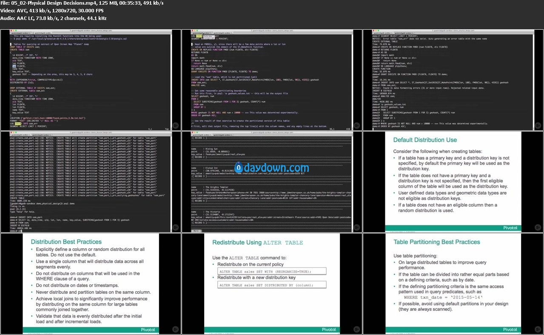Click the Pivotal logo on Distribution Best Practices slide

tap(147, 329)
